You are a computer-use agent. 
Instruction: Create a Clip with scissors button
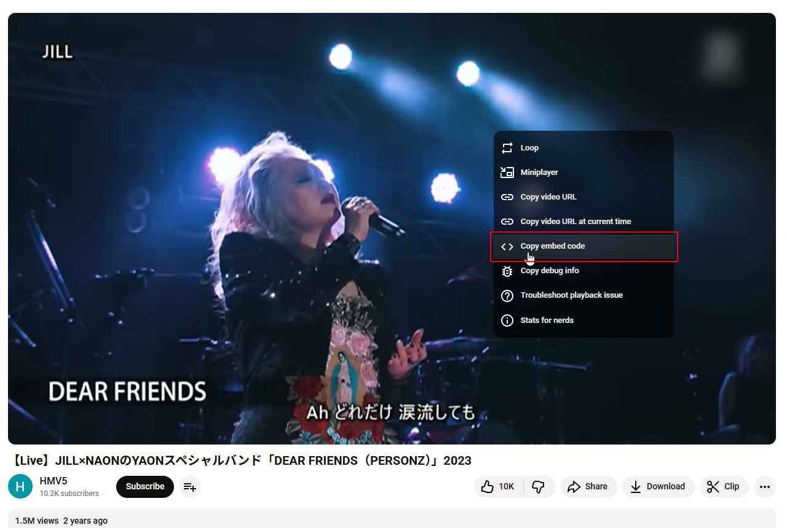pyautogui.click(x=723, y=487)
